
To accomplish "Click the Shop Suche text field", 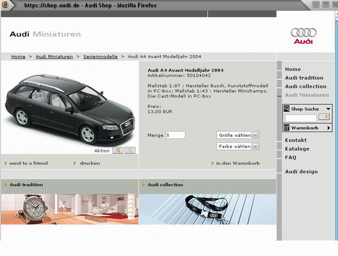I will coord(301,118).
